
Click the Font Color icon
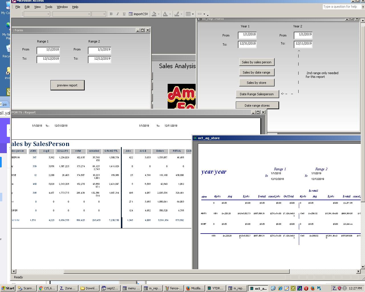165,14
